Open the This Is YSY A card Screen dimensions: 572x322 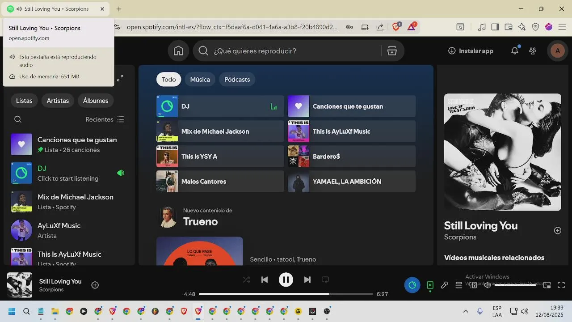(x=220, y=157)
